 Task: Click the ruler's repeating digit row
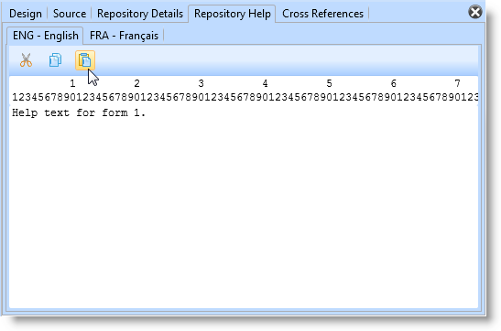(245, 97)
